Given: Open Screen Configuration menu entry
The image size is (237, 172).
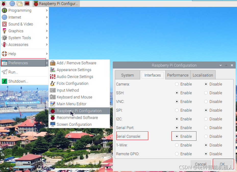Looking at the screenshot, I should [x=79, y=124].
